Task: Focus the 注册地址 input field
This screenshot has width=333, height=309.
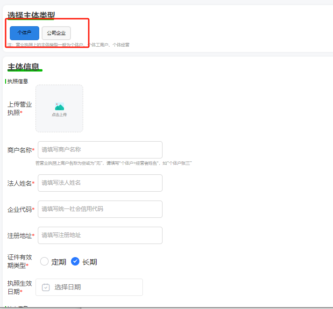Action: pyautogui.click(x=100, y=235)
